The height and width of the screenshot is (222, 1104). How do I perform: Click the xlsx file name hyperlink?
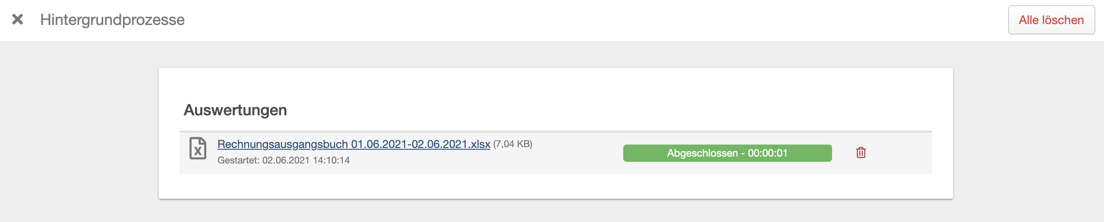(x=353, y=144)
